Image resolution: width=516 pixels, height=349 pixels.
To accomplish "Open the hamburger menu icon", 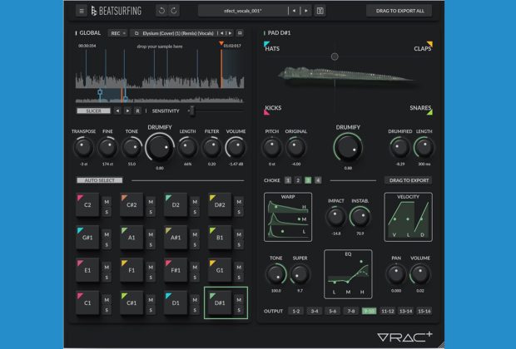I will [82, 11].
